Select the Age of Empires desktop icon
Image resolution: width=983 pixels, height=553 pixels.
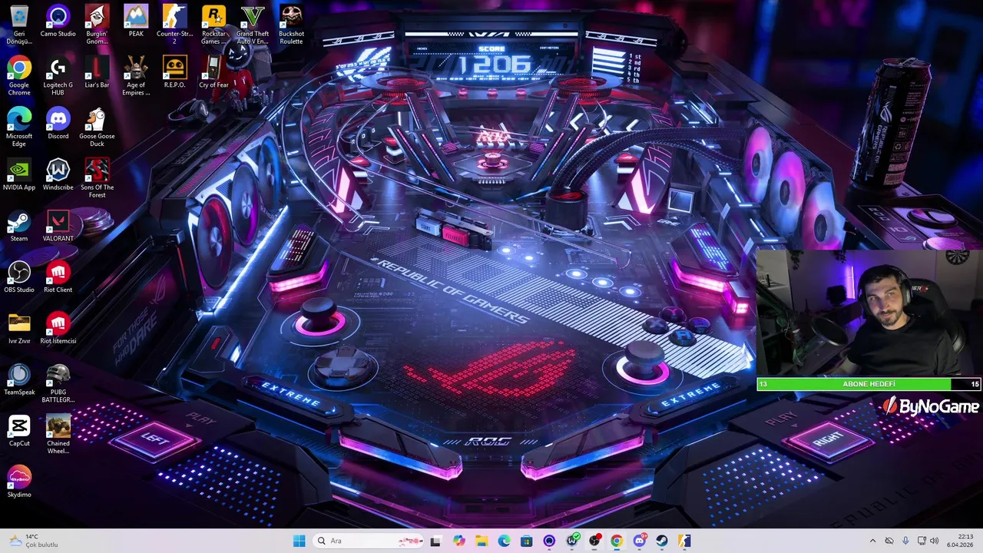136,76
